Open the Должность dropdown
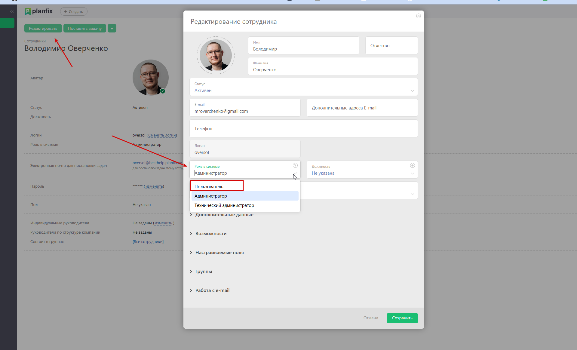This screenshot has height=350, width=577. (x=362, y=170)
